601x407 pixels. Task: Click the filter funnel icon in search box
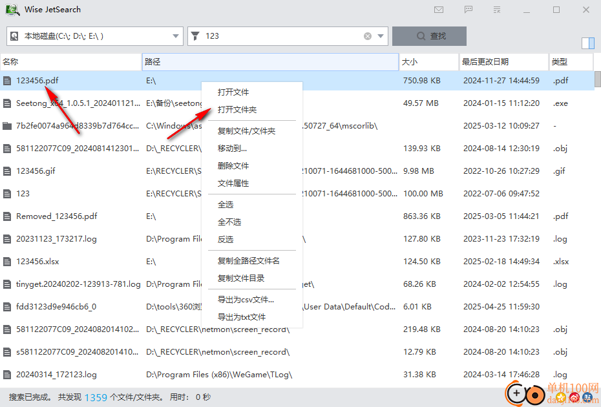click(x=195, y=36)
